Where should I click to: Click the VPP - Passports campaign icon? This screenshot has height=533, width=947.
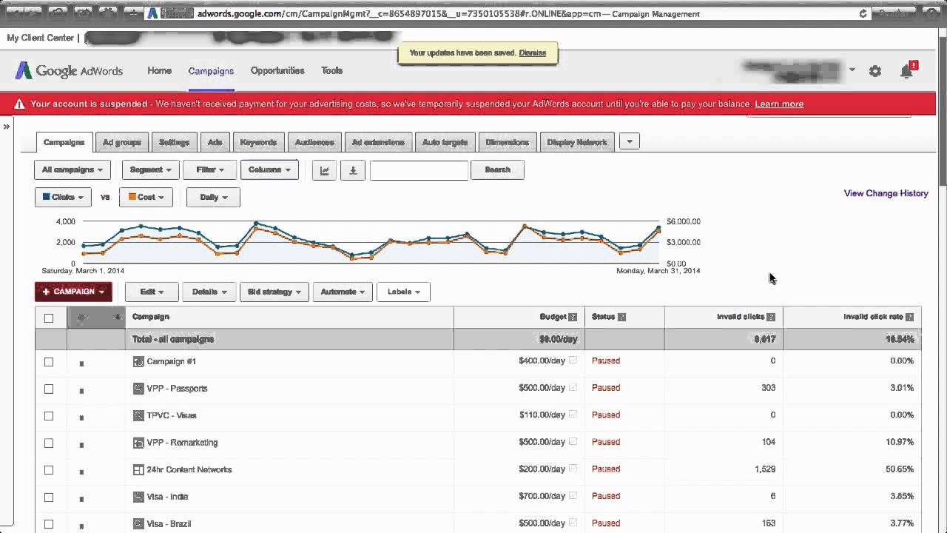pyautogui.click(x=138, y=389)
